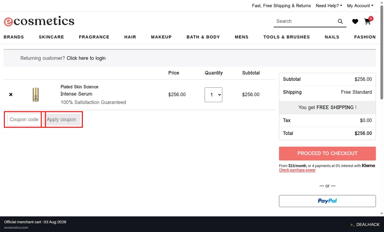Click the Free Standard shipping text
Screen dimensions: 384x232
[356, 92]
